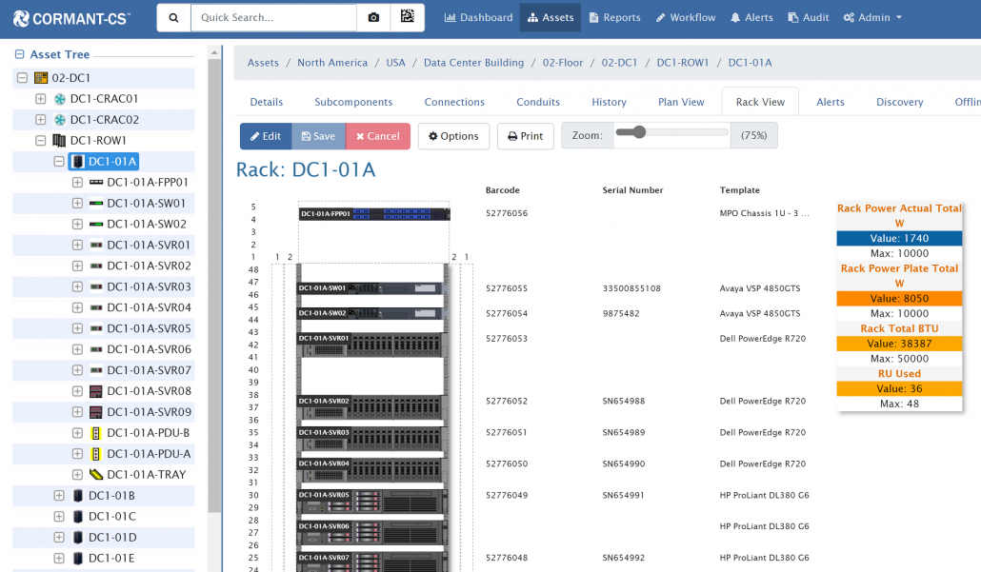981x572 pixels.
Task: Go to Alerts in top navigation
Action: coord(751,17)
